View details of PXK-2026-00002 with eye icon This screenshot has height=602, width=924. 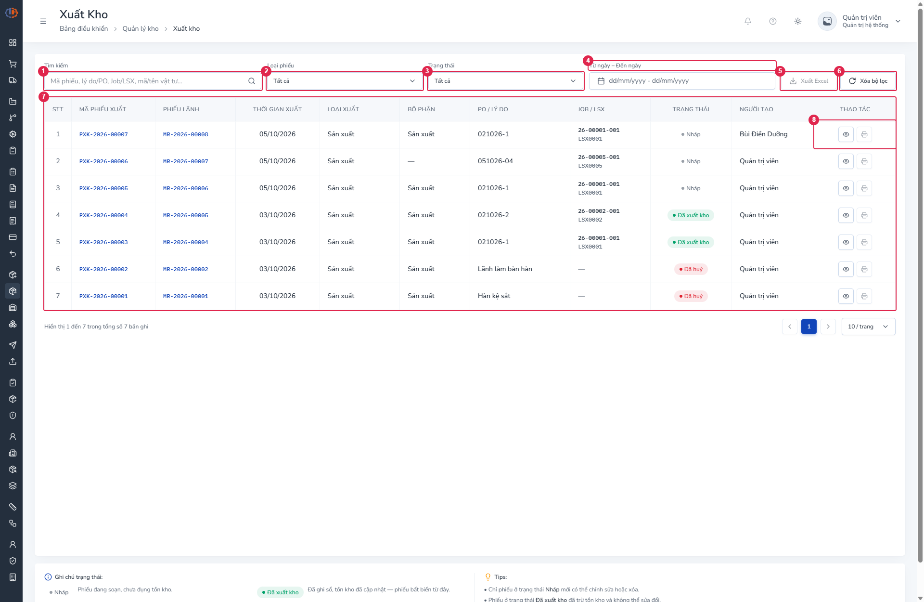846,269
